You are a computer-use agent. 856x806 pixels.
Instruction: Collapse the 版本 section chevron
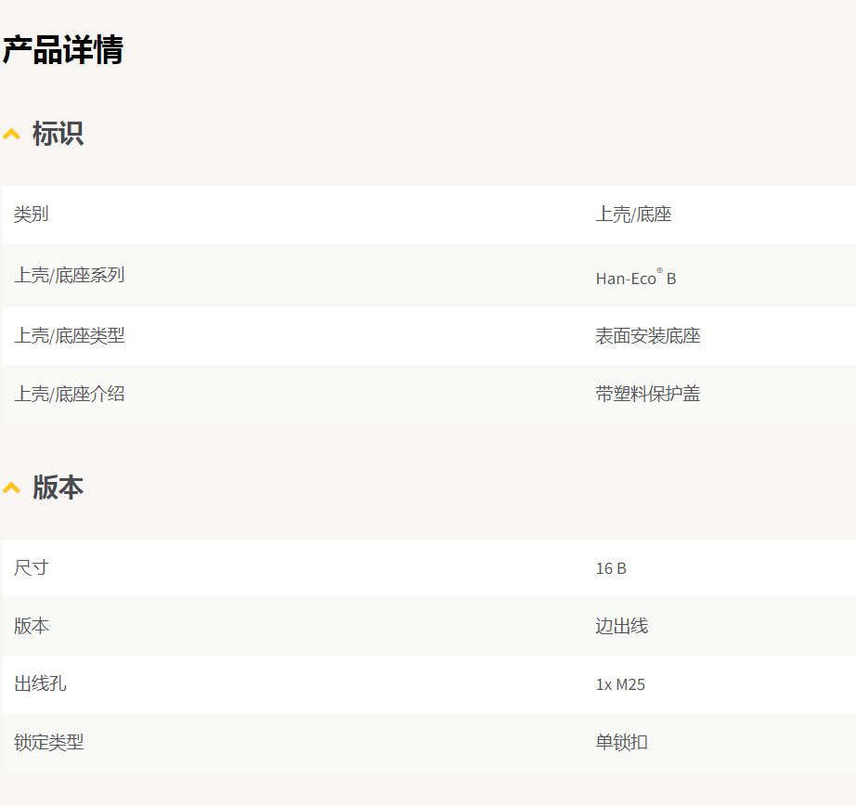[x=11, y=487]
